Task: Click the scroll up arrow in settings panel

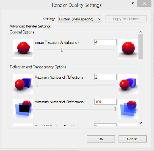Action: tap(141, 32)
